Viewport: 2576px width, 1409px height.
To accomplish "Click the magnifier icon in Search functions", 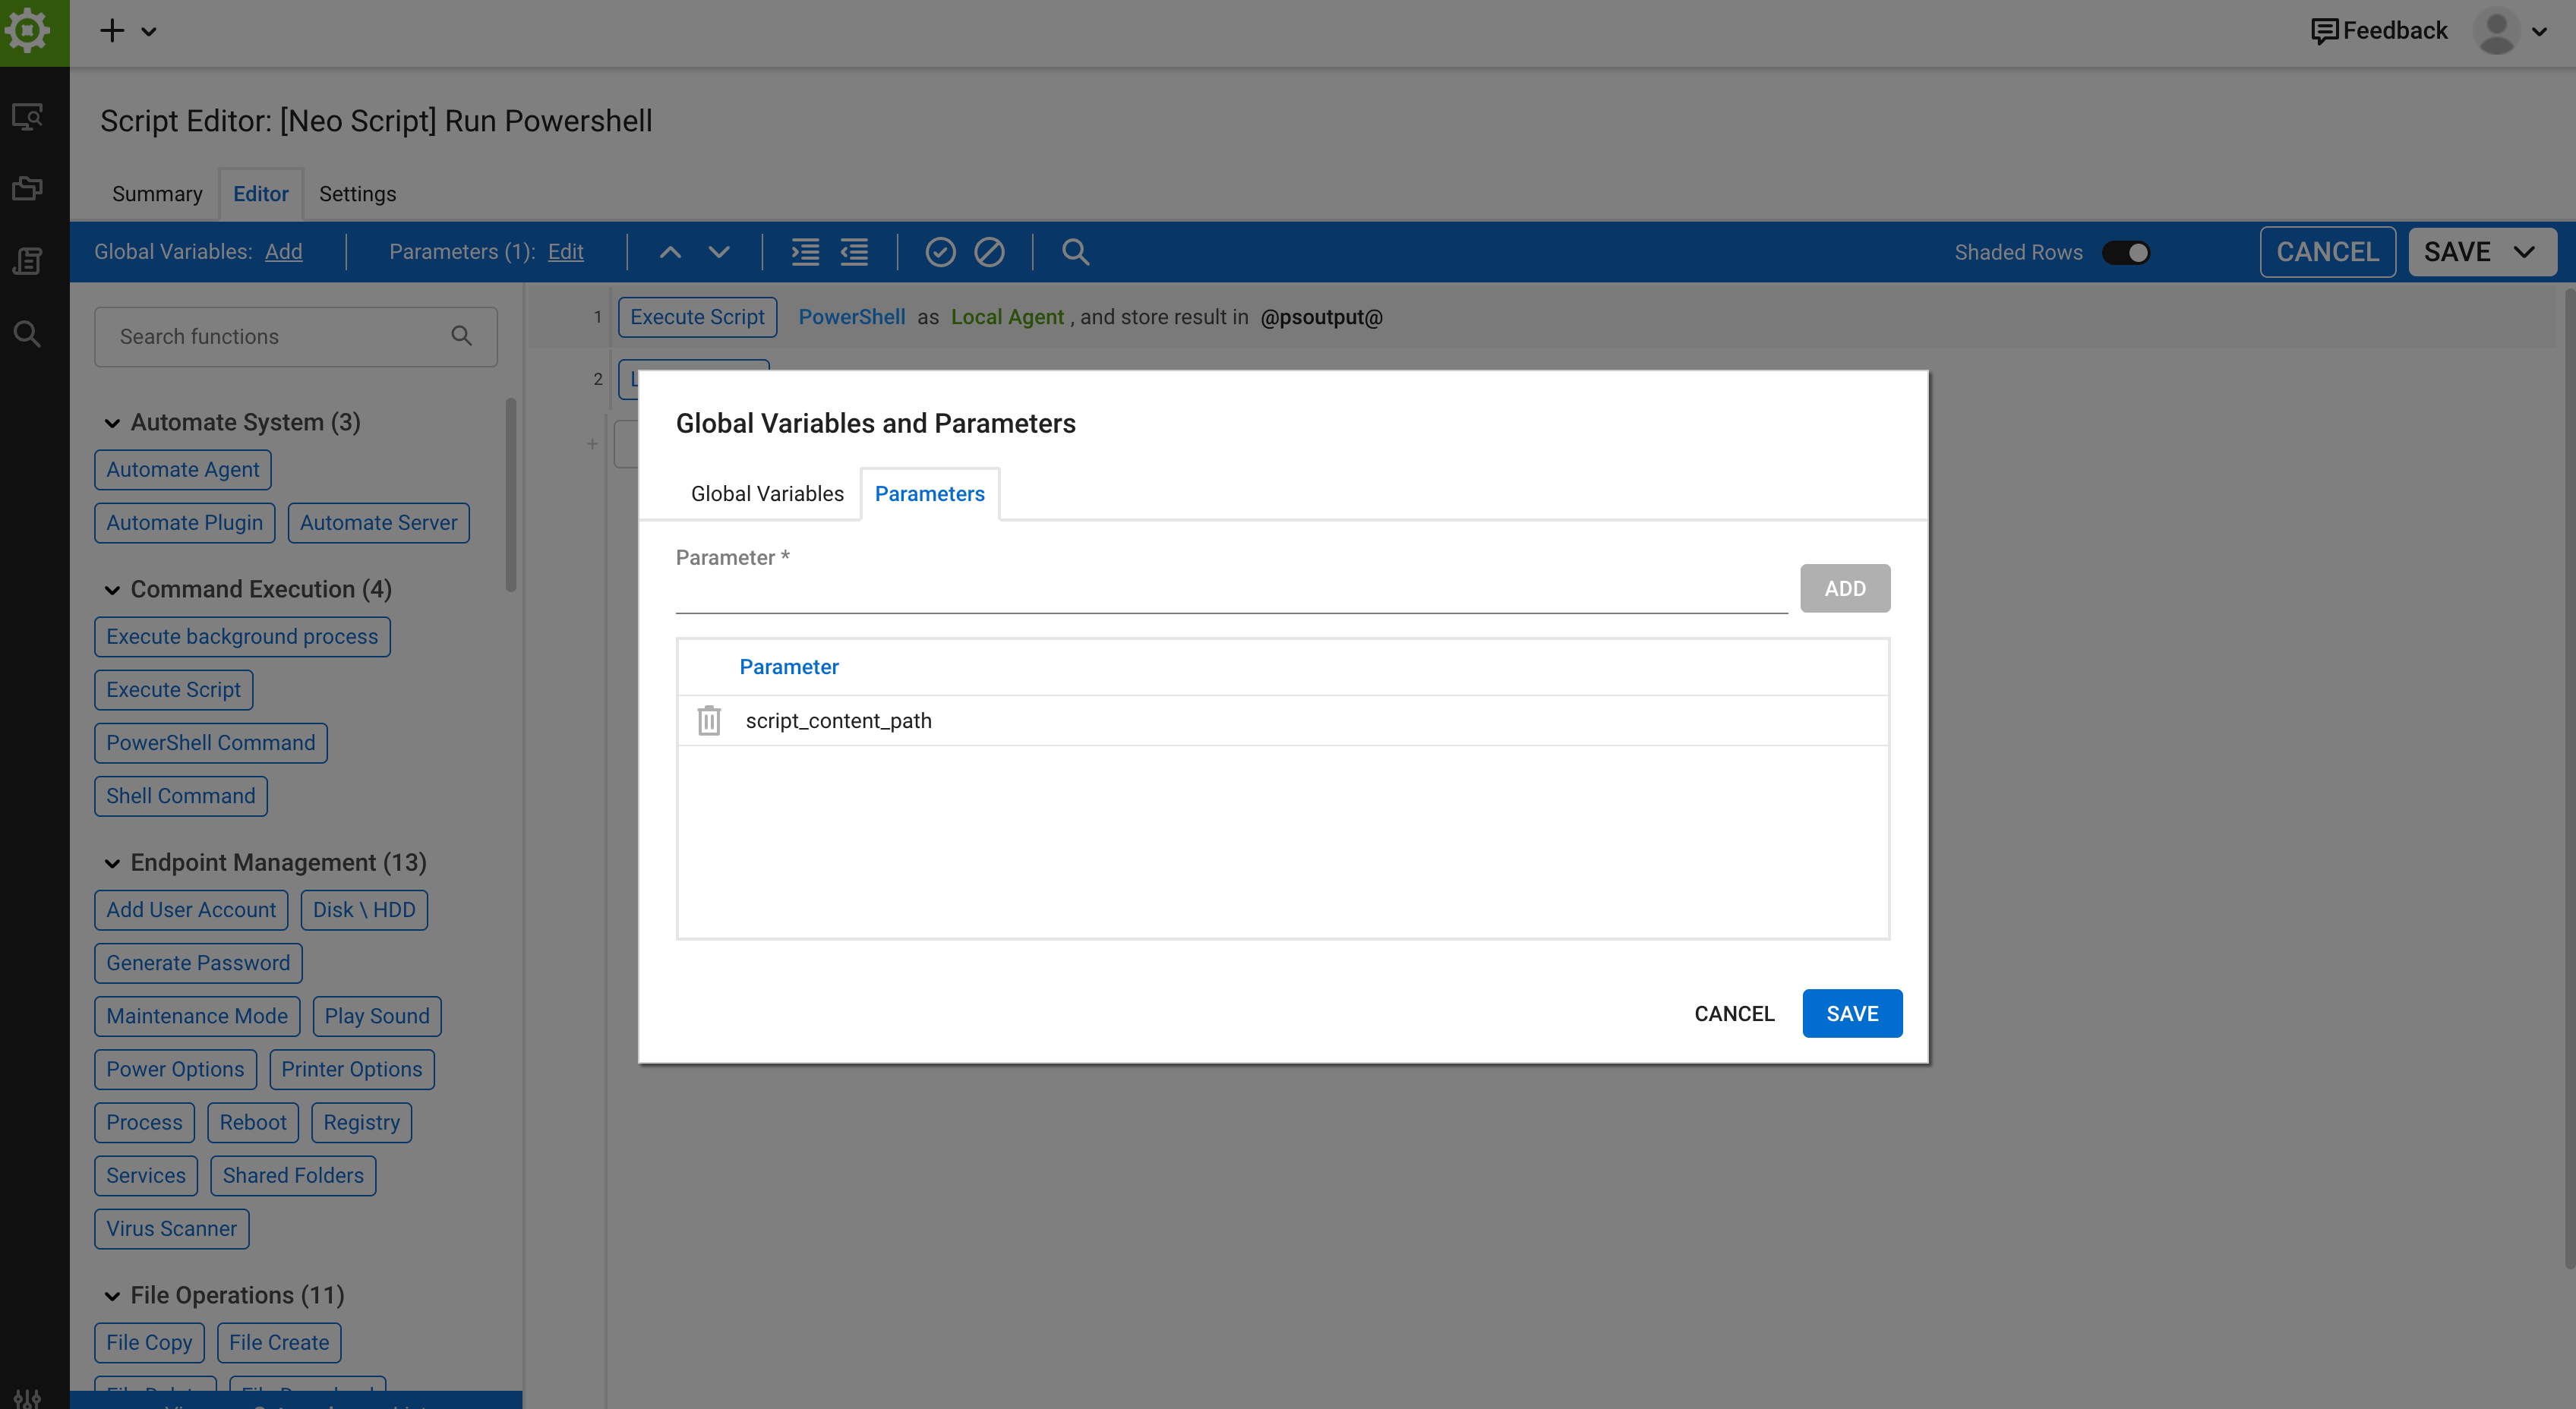I will pyautogui.click(x=461, y=336).
